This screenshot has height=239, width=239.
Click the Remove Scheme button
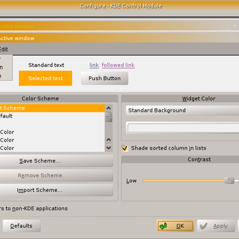point(56,176)
